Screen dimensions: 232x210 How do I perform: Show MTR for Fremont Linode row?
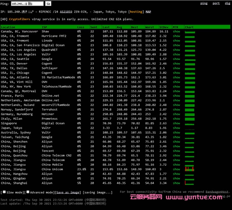(176, 41)
